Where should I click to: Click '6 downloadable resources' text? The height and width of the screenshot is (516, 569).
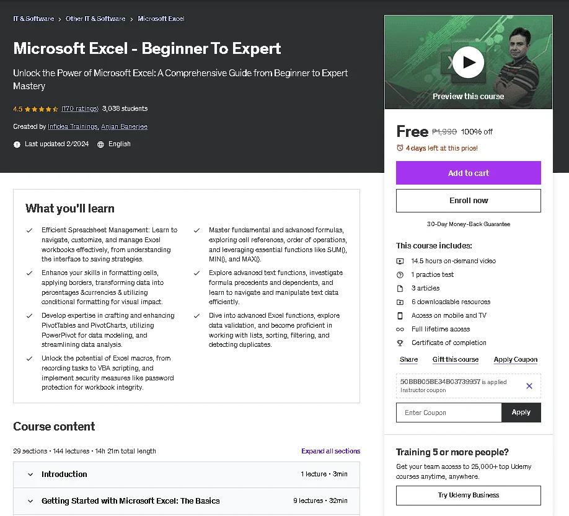coord(451,302)
